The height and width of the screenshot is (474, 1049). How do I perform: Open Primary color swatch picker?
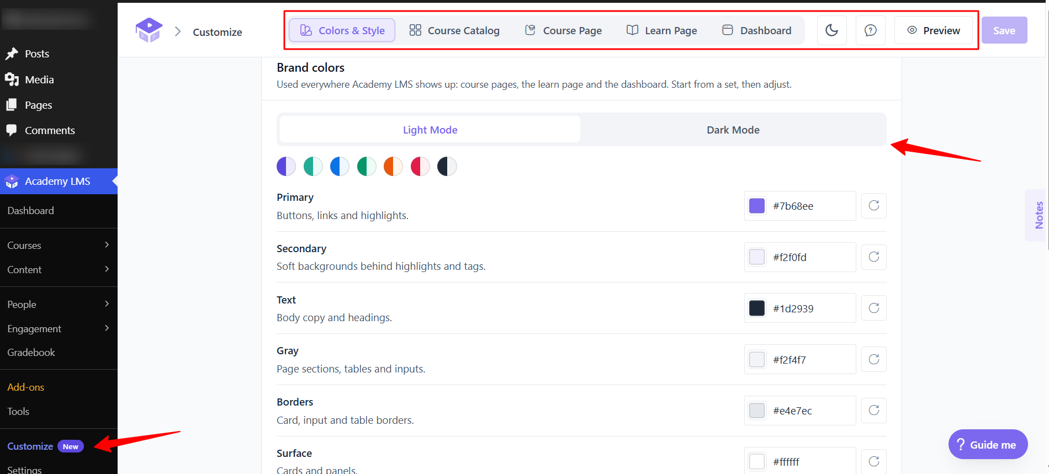757,206
